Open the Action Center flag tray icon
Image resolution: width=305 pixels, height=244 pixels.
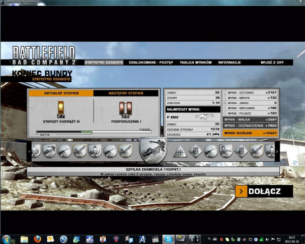[273, 240]
